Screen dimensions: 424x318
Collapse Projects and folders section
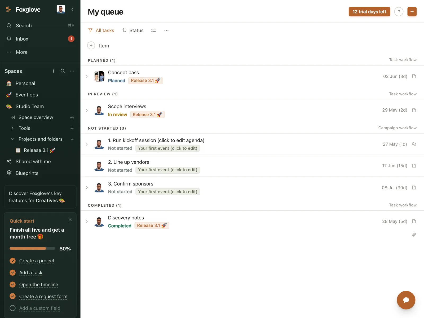click(12, 139)
